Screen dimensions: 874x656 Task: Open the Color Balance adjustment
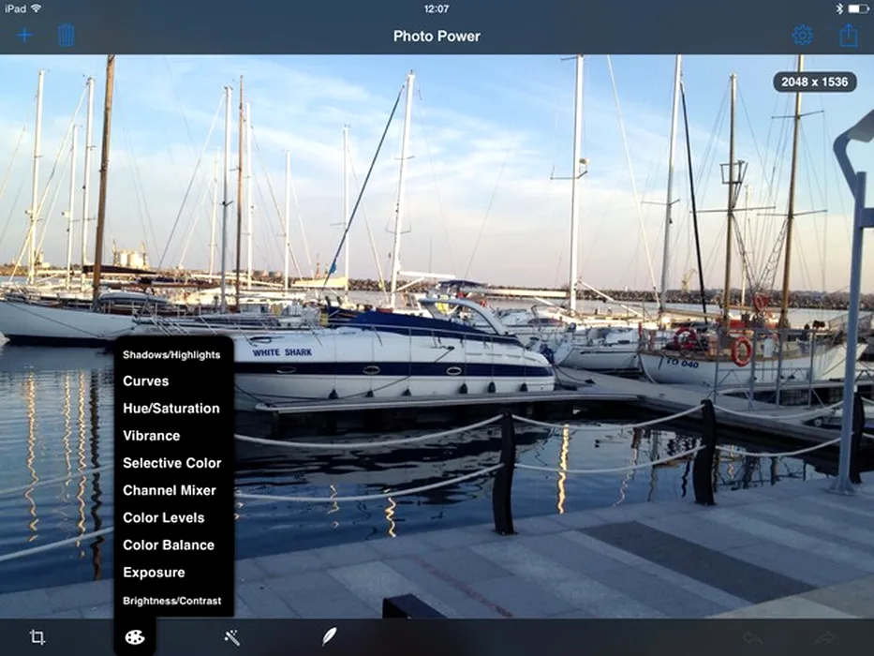click(x=169, y=544)
